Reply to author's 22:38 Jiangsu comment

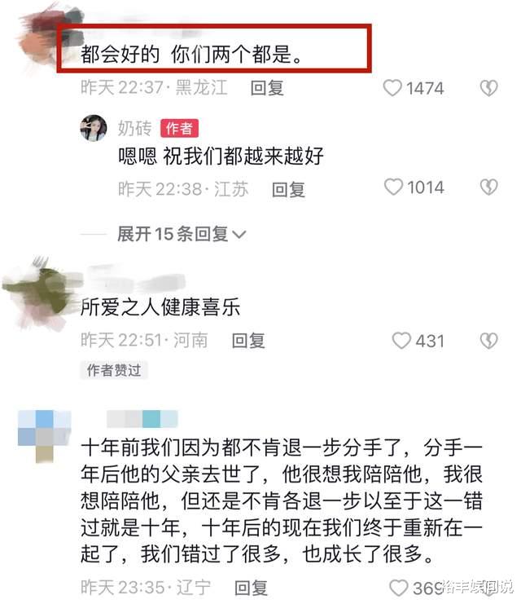(x=288, y=189)
